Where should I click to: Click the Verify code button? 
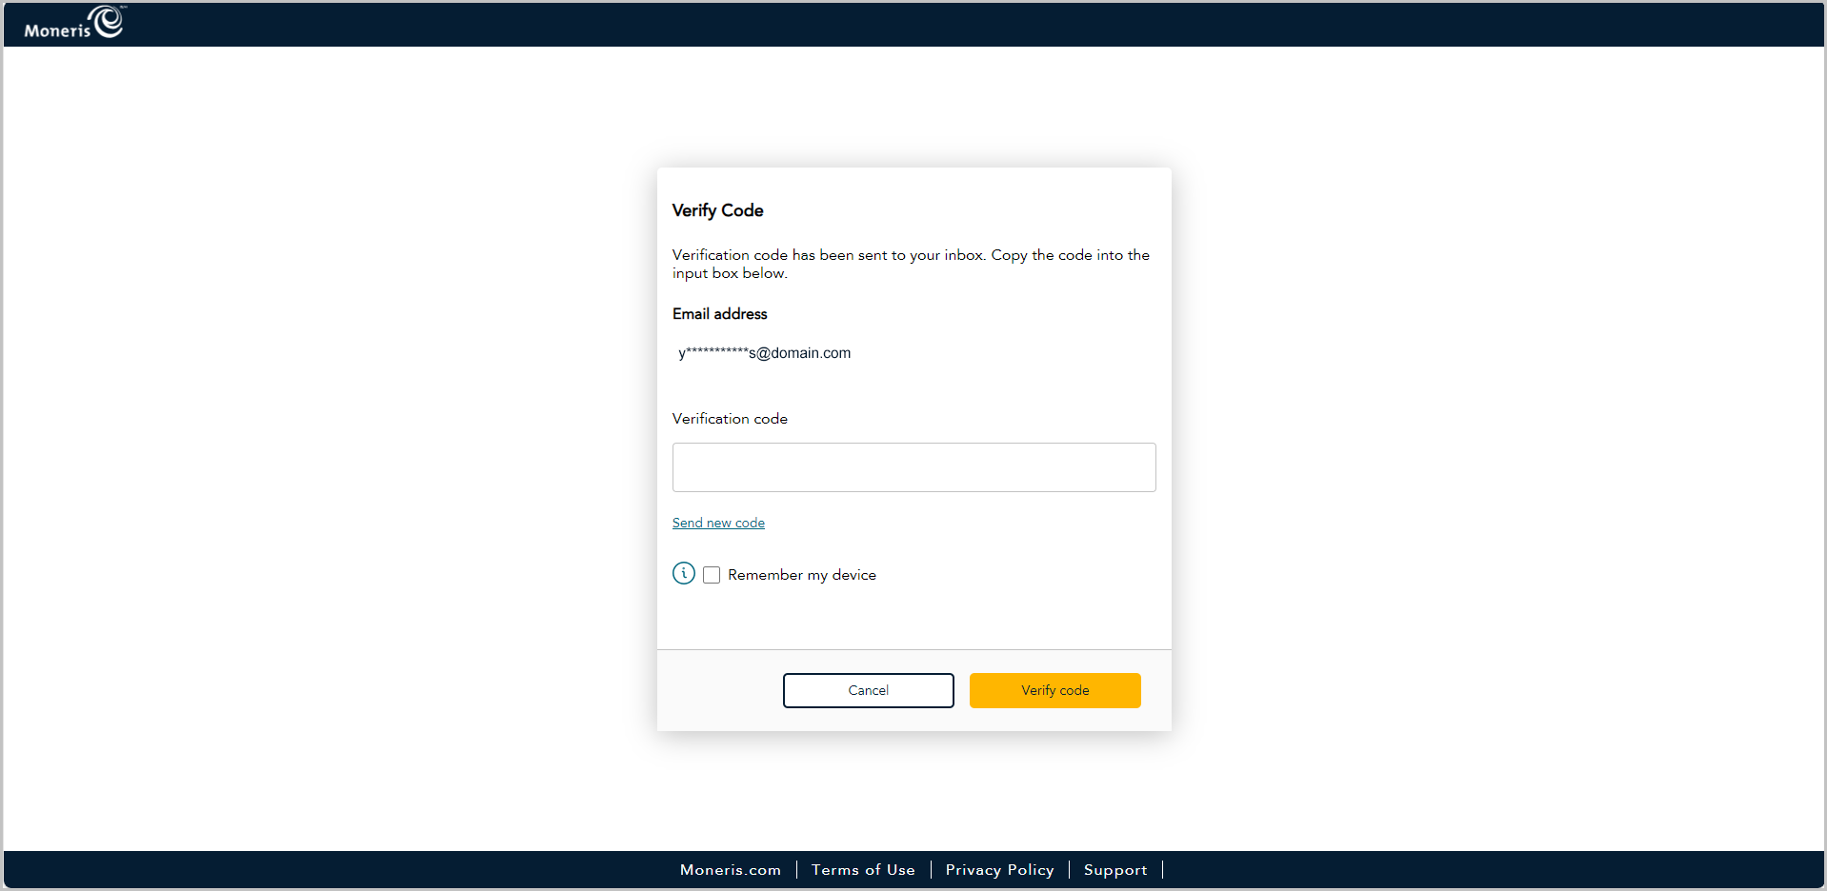pyautogui.click(x=1054, y=690)
